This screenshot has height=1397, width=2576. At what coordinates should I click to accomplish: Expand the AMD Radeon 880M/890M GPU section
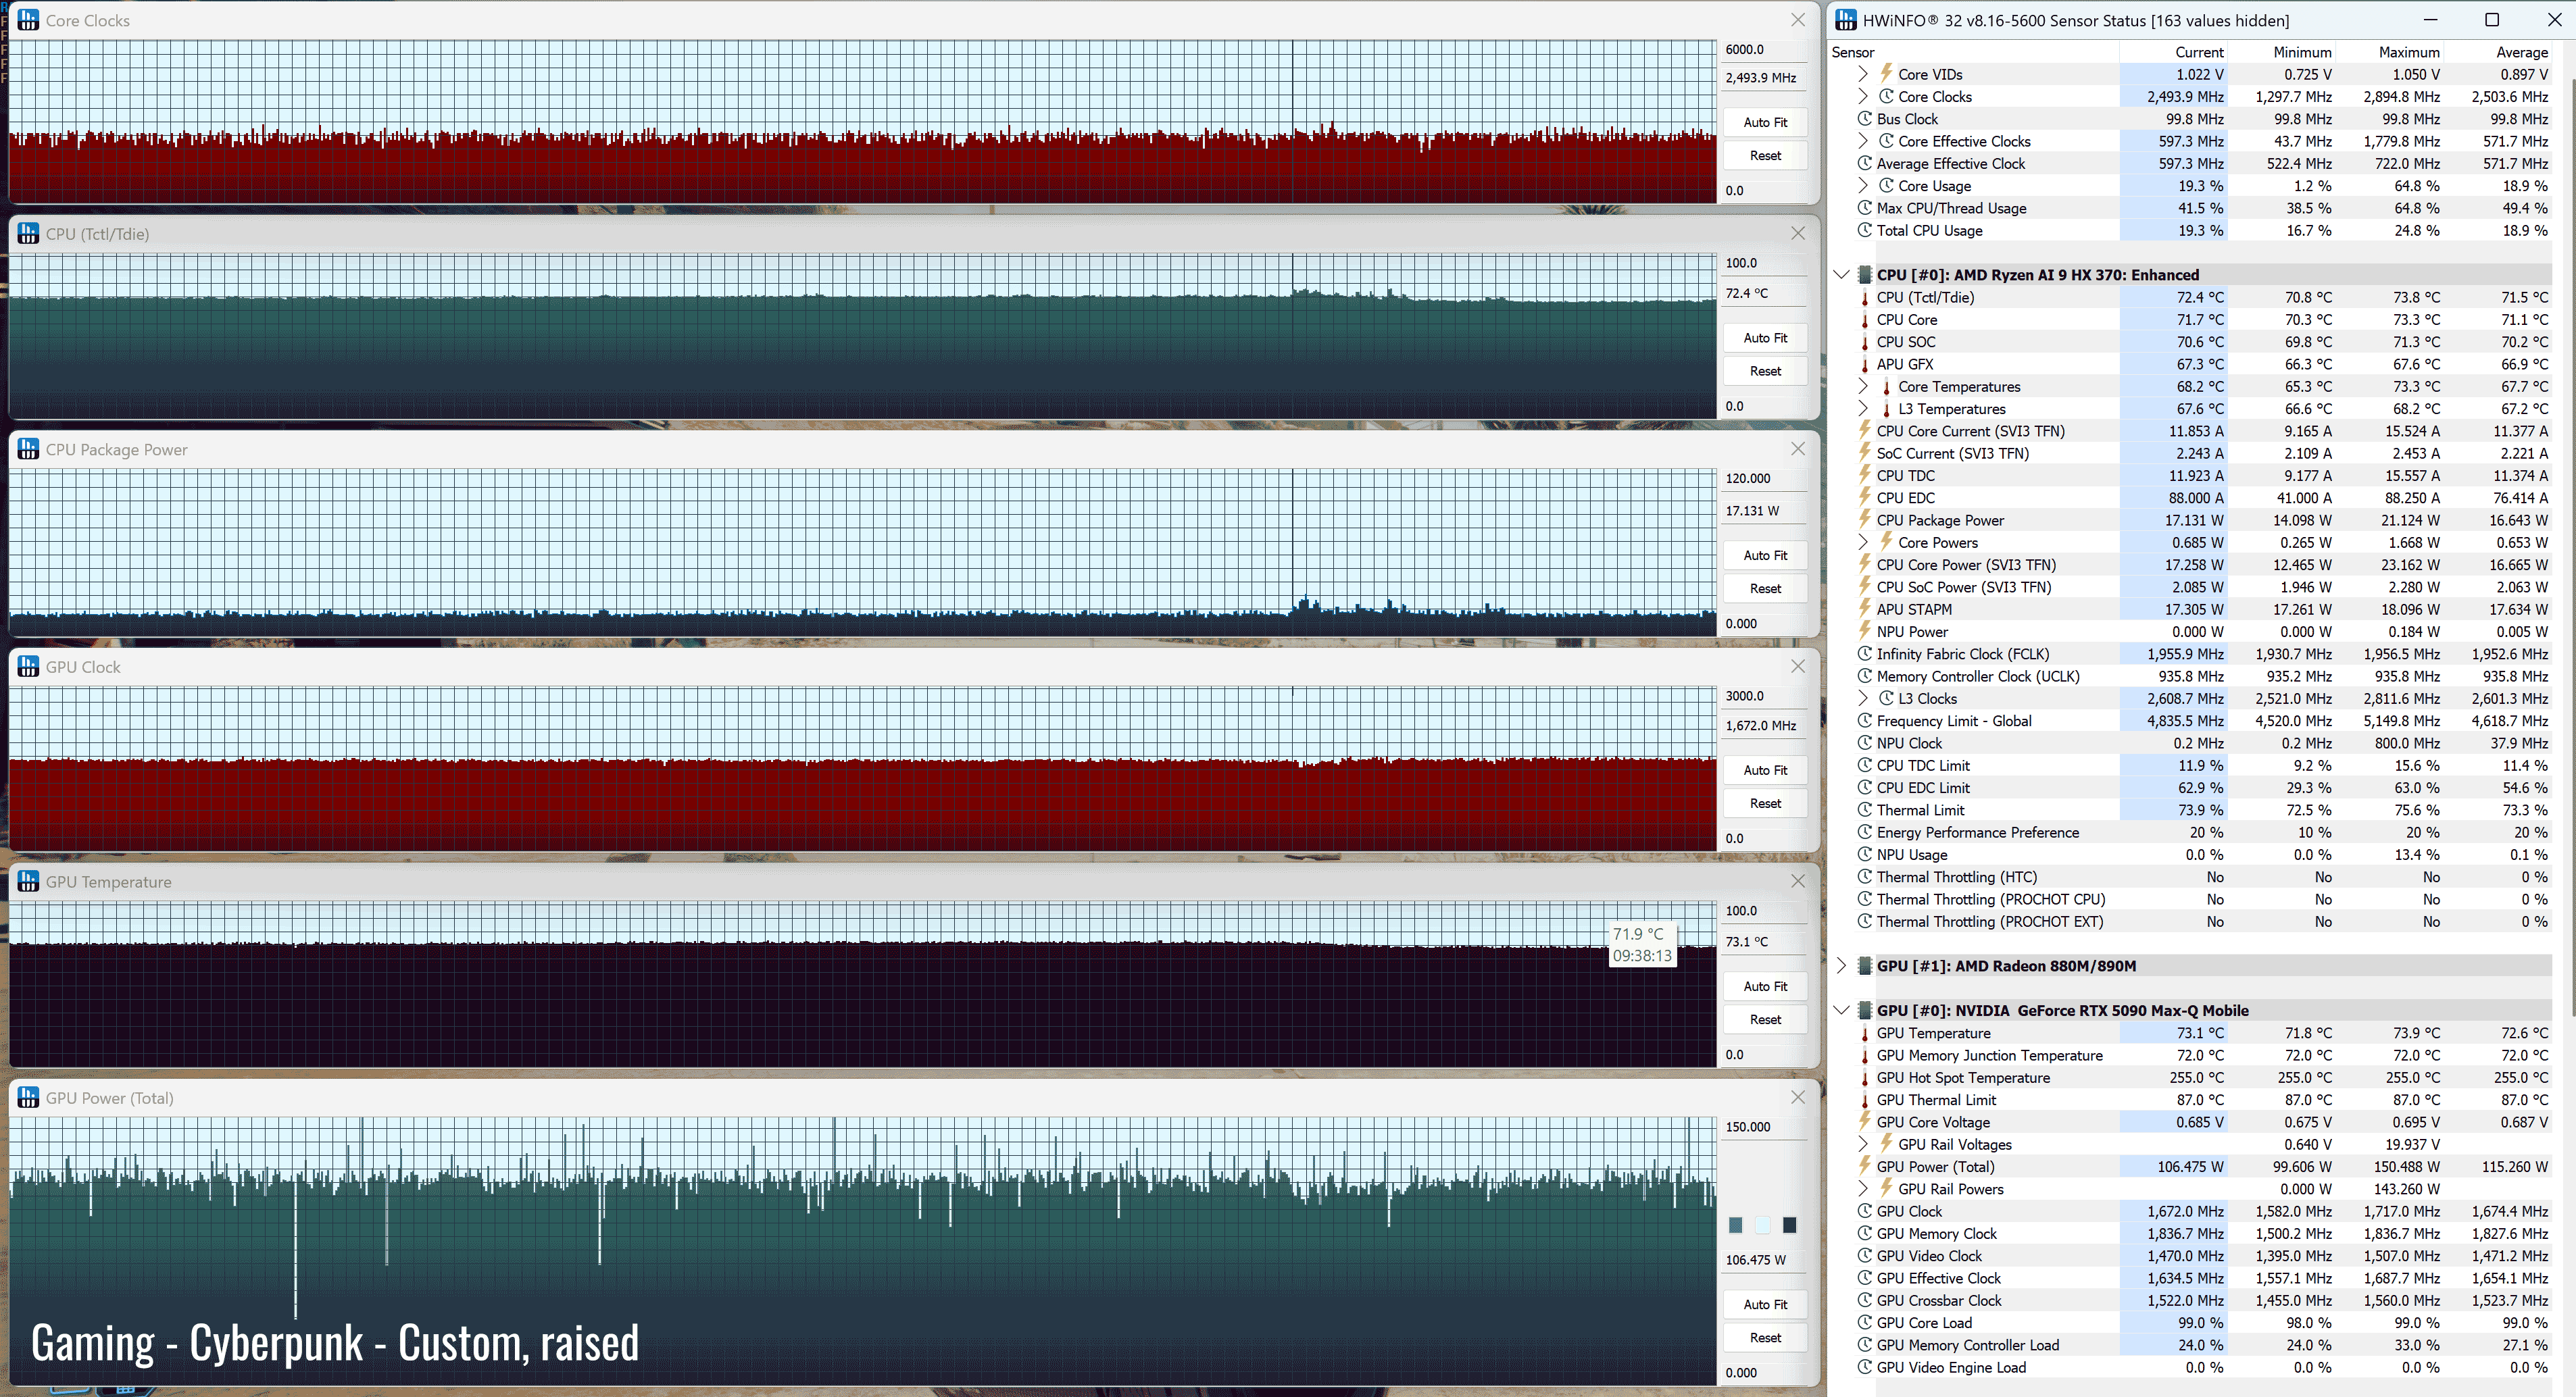click(1841, 966)
